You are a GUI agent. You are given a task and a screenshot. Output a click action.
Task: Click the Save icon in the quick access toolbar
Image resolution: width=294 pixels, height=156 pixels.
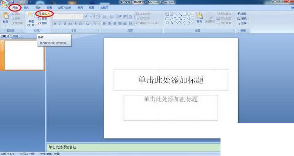tap(13, 2)
